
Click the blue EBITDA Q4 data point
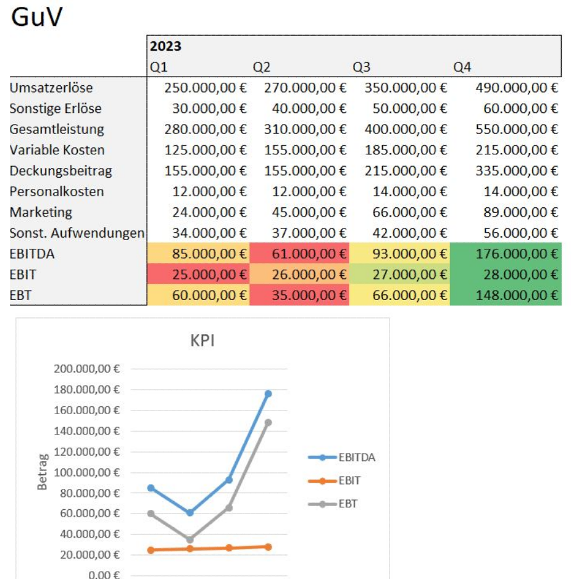click(268, 394)
